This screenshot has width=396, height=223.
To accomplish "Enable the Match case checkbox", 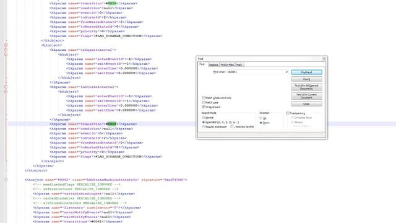I will coord(204,102).
